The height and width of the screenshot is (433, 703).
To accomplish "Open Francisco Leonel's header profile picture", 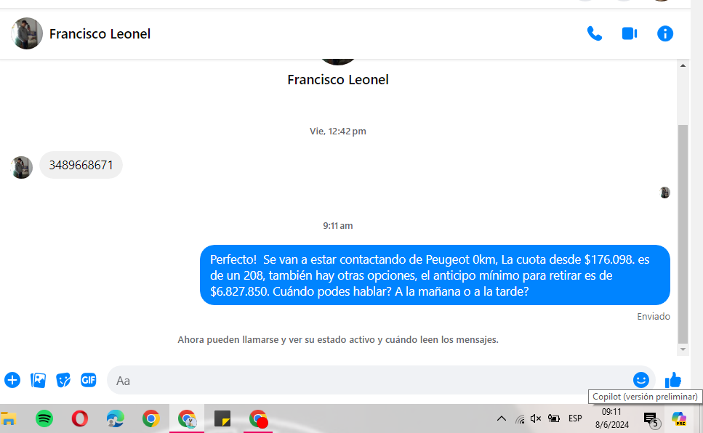I will coord(27,33).
